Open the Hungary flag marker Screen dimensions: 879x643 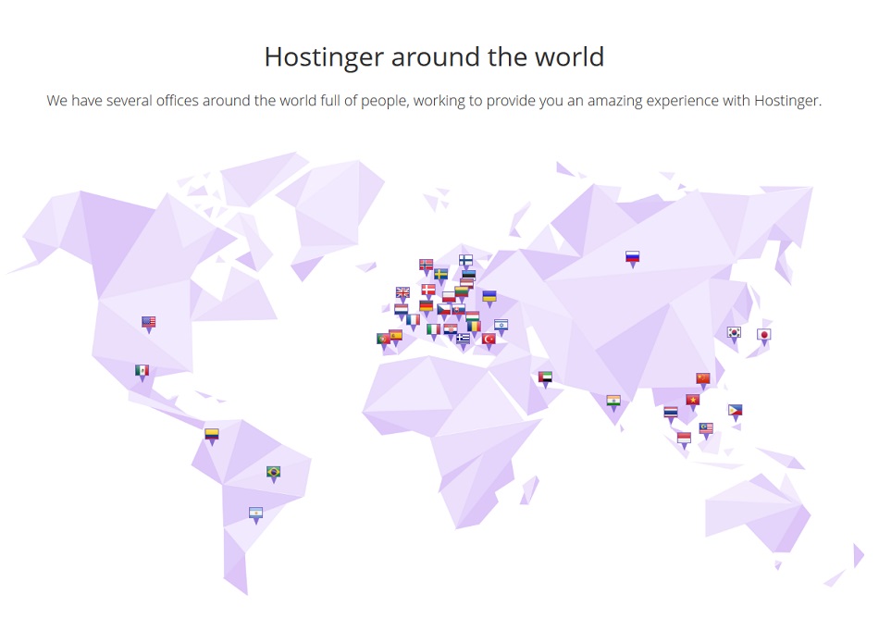tap(473, 316)
